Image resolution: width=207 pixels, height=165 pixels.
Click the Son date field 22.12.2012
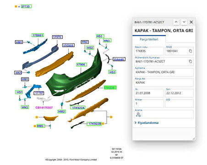point(179,93)
